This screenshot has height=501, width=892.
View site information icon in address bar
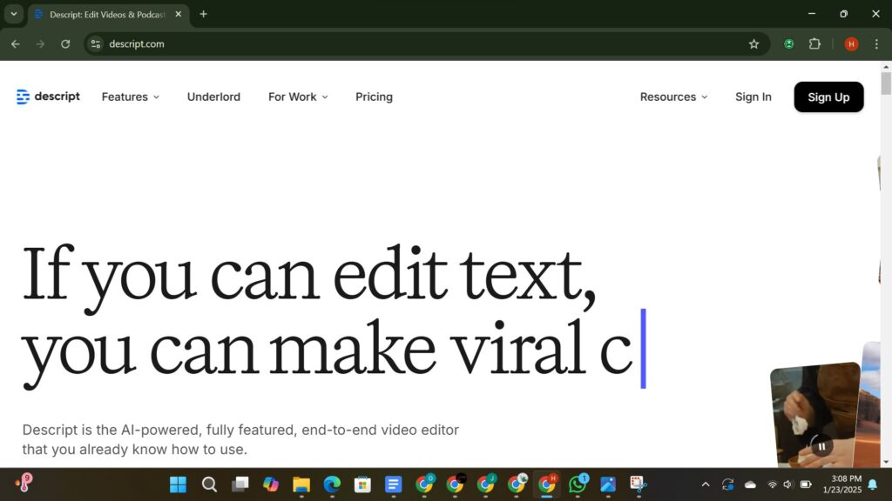96,43
